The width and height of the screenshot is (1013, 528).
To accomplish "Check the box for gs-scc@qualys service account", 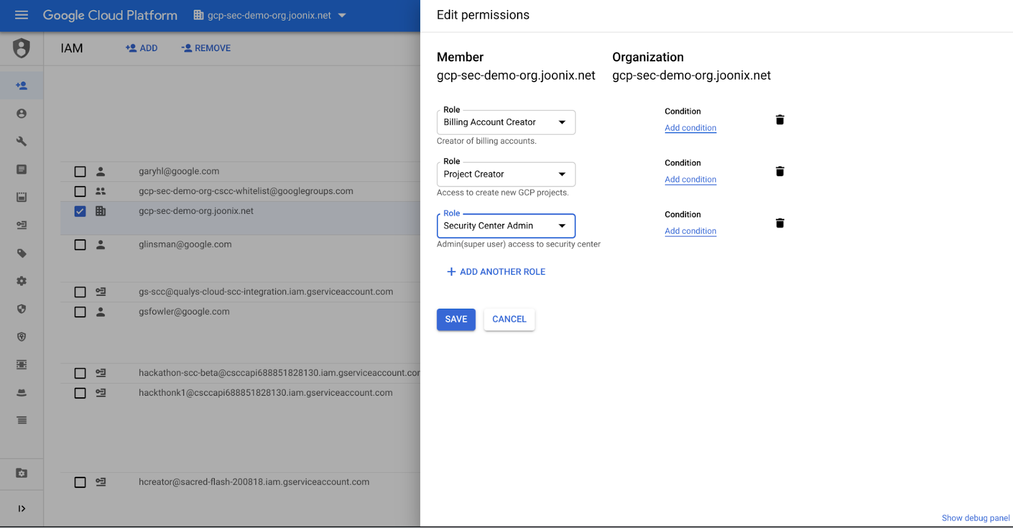I will pos(80,292).
